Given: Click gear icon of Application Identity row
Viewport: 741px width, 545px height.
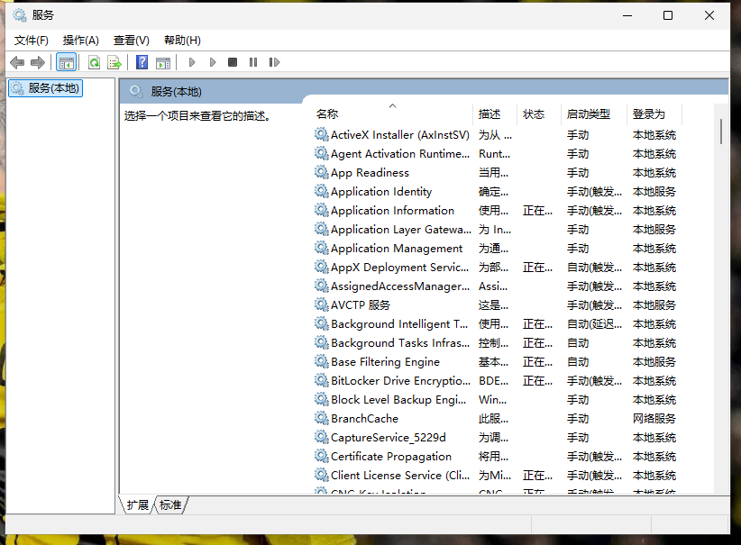Looking at the screenshot, I should [321, 191].
